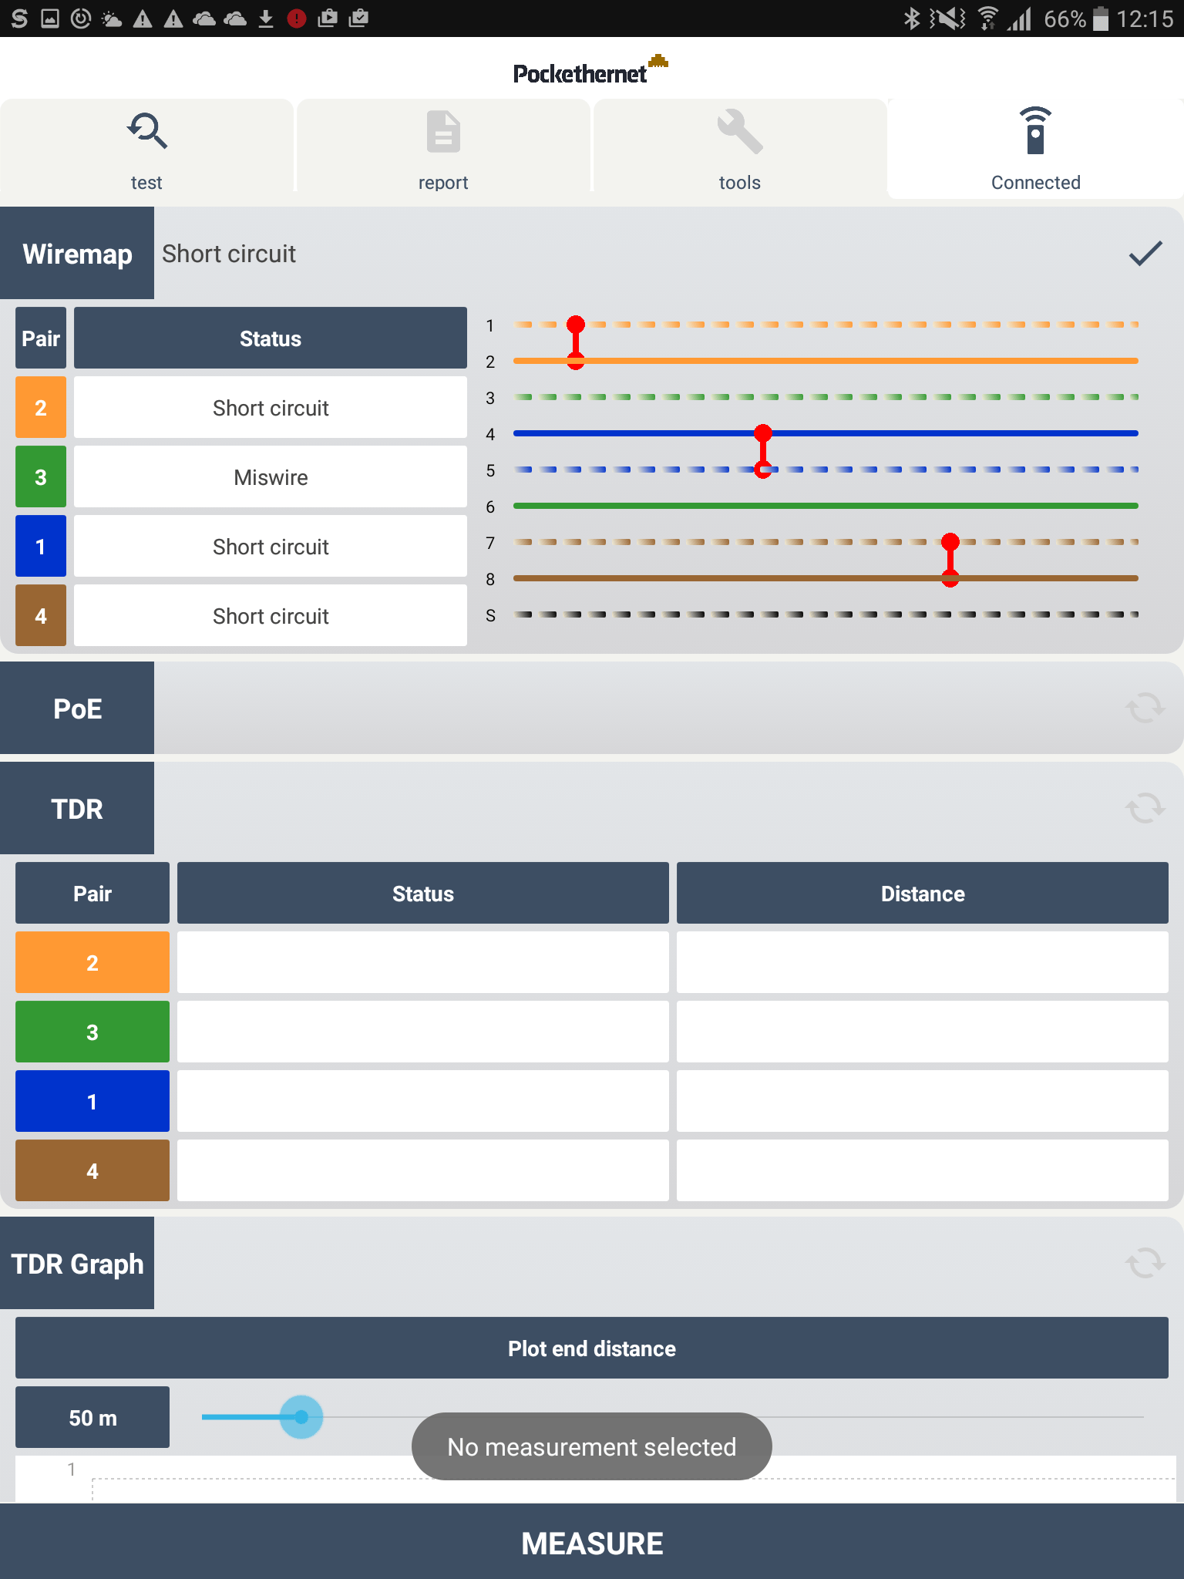The image size is (1184, 1579).
Task: Select the Wiremap section header
Action: 77,253
